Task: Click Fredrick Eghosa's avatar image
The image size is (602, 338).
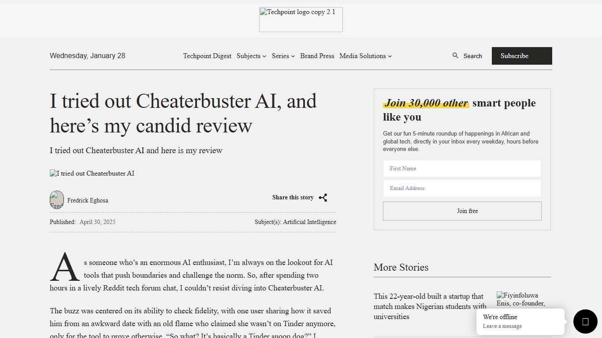Action: [57, 200]
